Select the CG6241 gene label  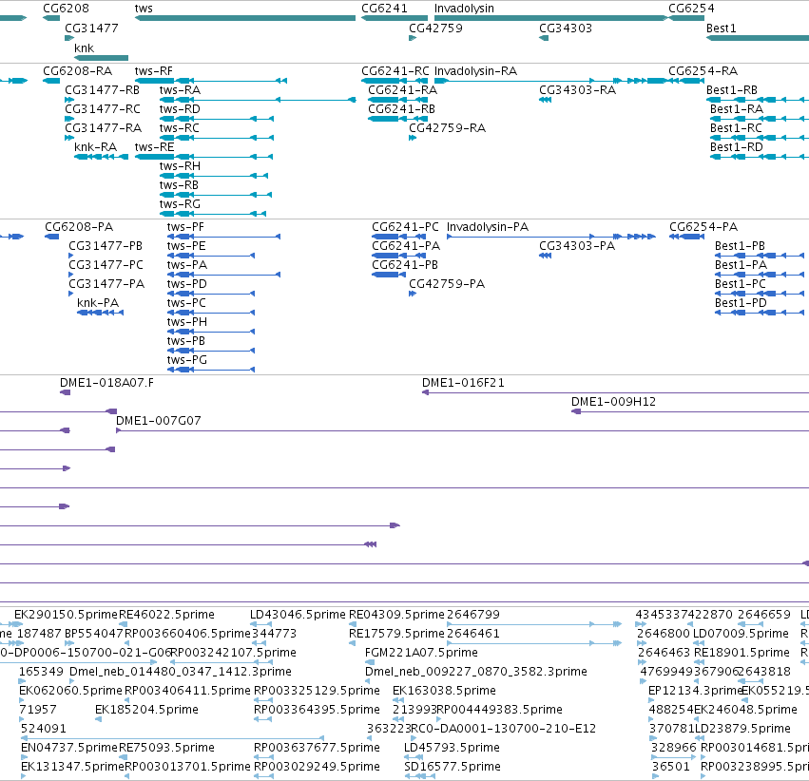384,9
